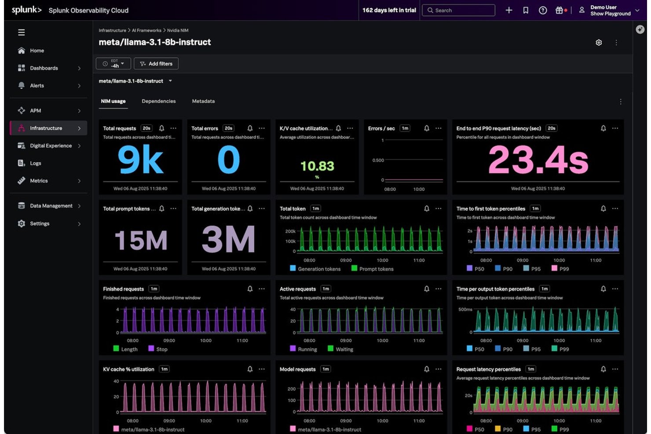Click bell on End to end P90 latency
The width and height of the screenshot is (651, 434).
[603, 128]
